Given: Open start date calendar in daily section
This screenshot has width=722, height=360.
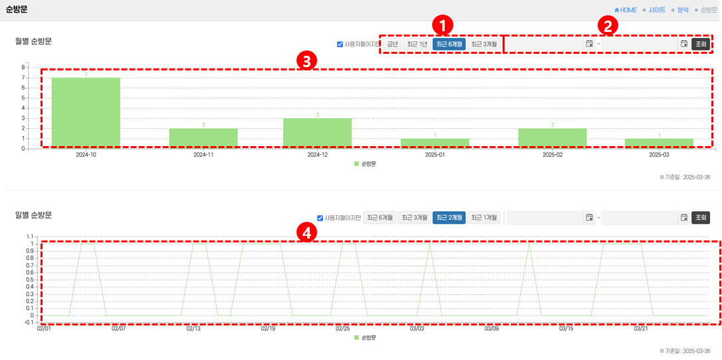Looking at the screenshot, I should pos(589,218).
